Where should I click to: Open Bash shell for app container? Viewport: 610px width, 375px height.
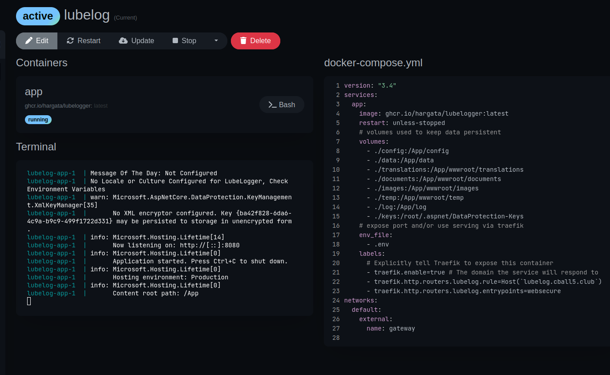(282, 105)
